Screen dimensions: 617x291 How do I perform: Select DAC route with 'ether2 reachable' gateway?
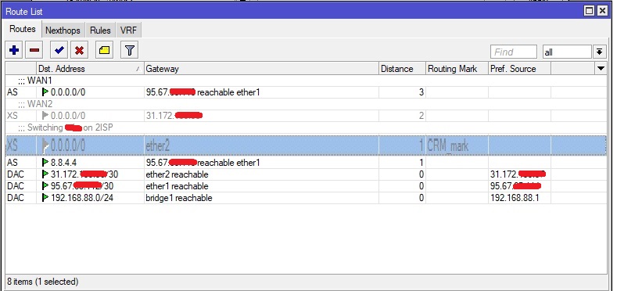tap(306, 174)
